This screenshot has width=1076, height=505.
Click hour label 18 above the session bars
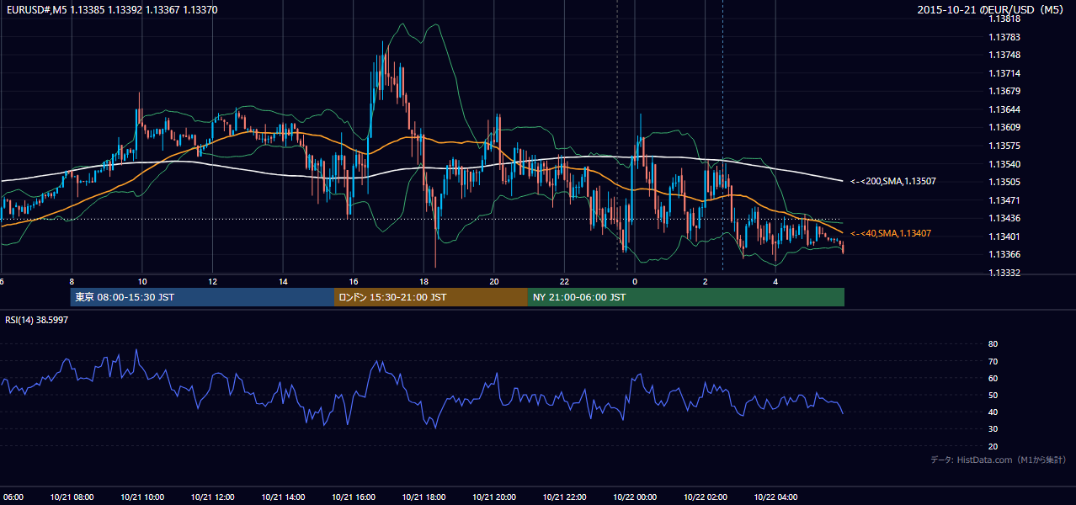point(423,281)
